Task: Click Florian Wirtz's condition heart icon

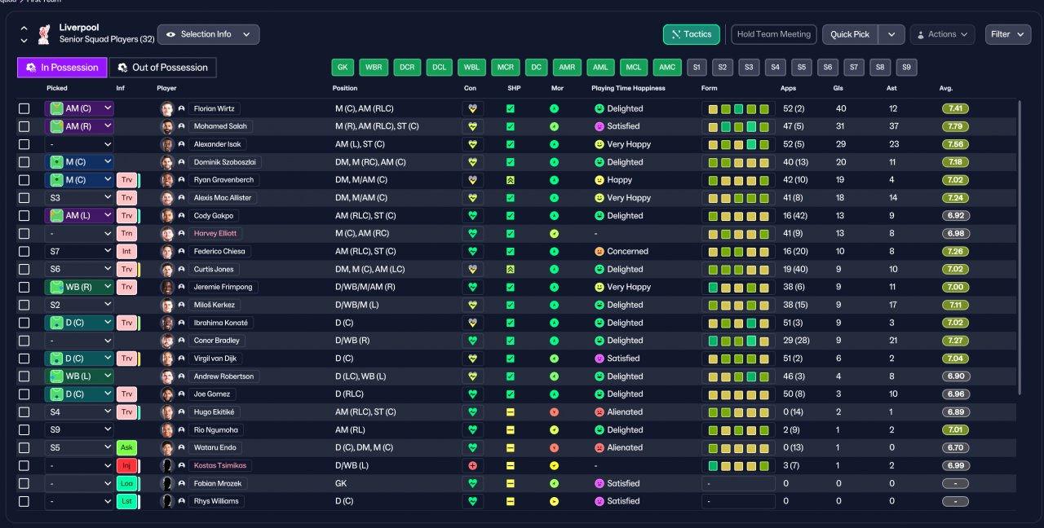Action: (x=472, y=108)
